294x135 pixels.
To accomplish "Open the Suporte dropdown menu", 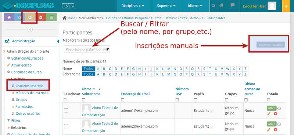I will pyautogui.click(x=166, y=6).
